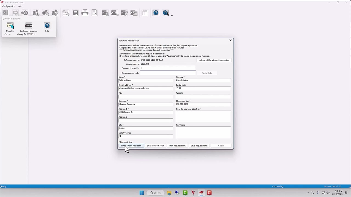
Task: Click the Optional License Key field
Action: point(168,68)
